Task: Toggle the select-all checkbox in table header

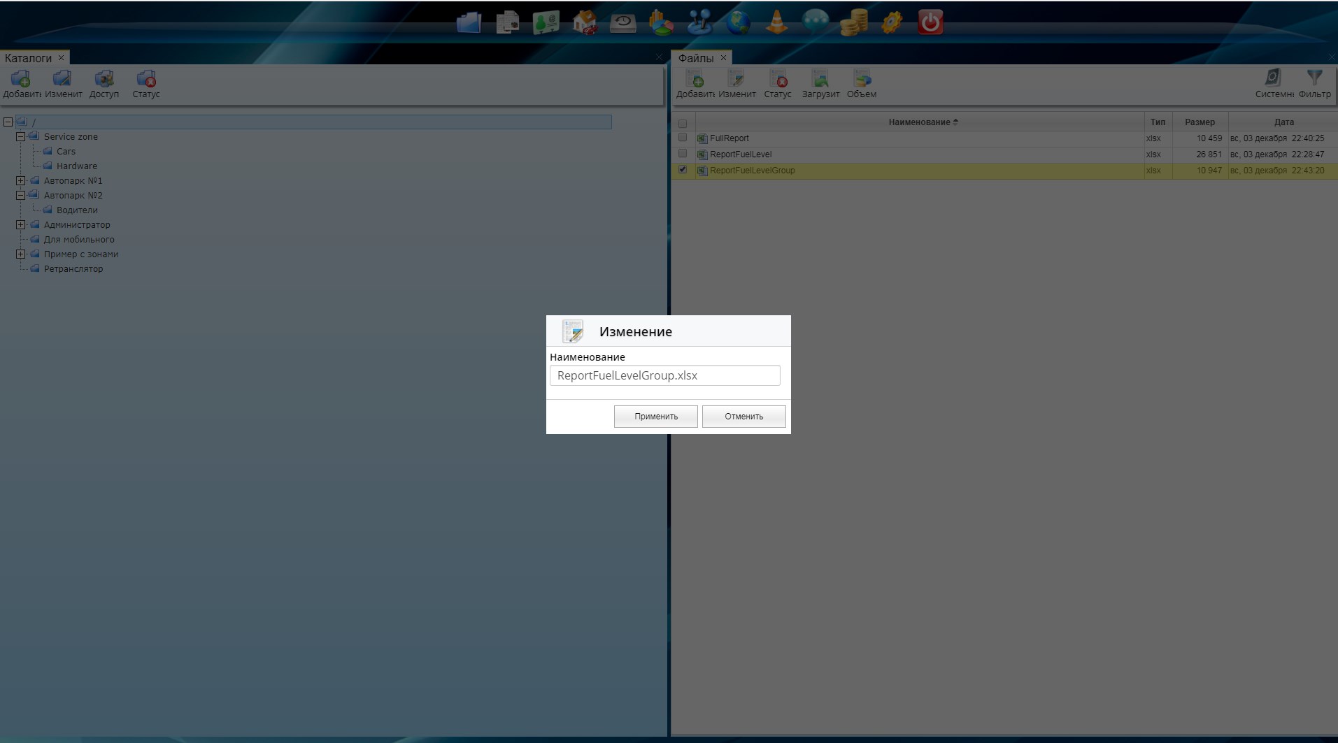Action: (683, 123)
